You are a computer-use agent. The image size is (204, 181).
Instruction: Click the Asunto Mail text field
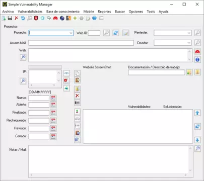[81, 43]
